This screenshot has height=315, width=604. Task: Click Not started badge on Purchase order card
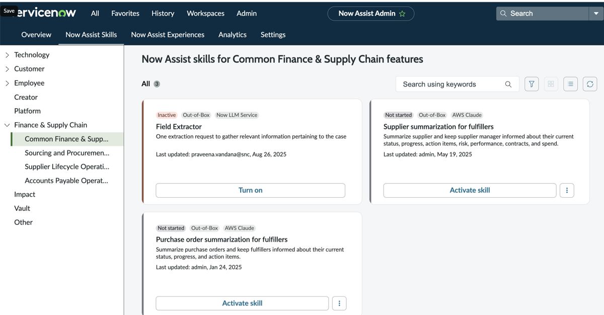[x=171, y=228]
